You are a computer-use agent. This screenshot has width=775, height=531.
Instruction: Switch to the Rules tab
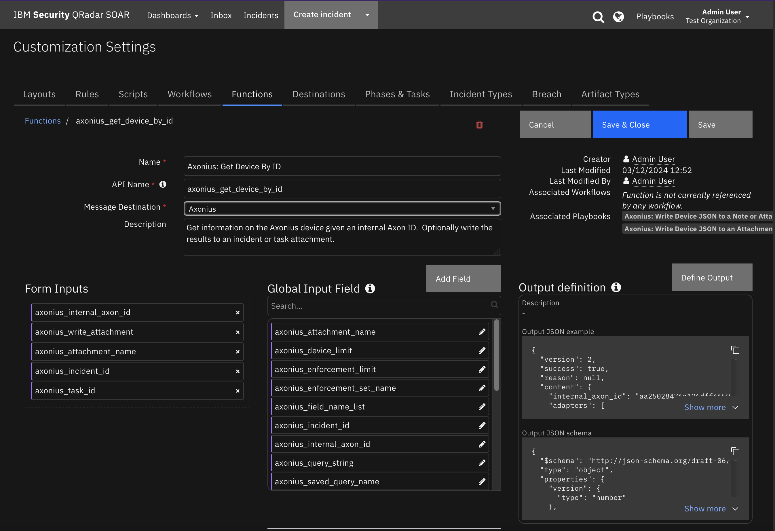87,94
